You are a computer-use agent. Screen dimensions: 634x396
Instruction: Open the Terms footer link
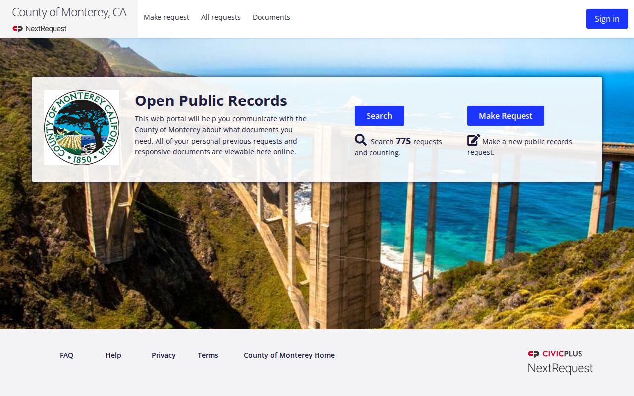coord(208,355)
